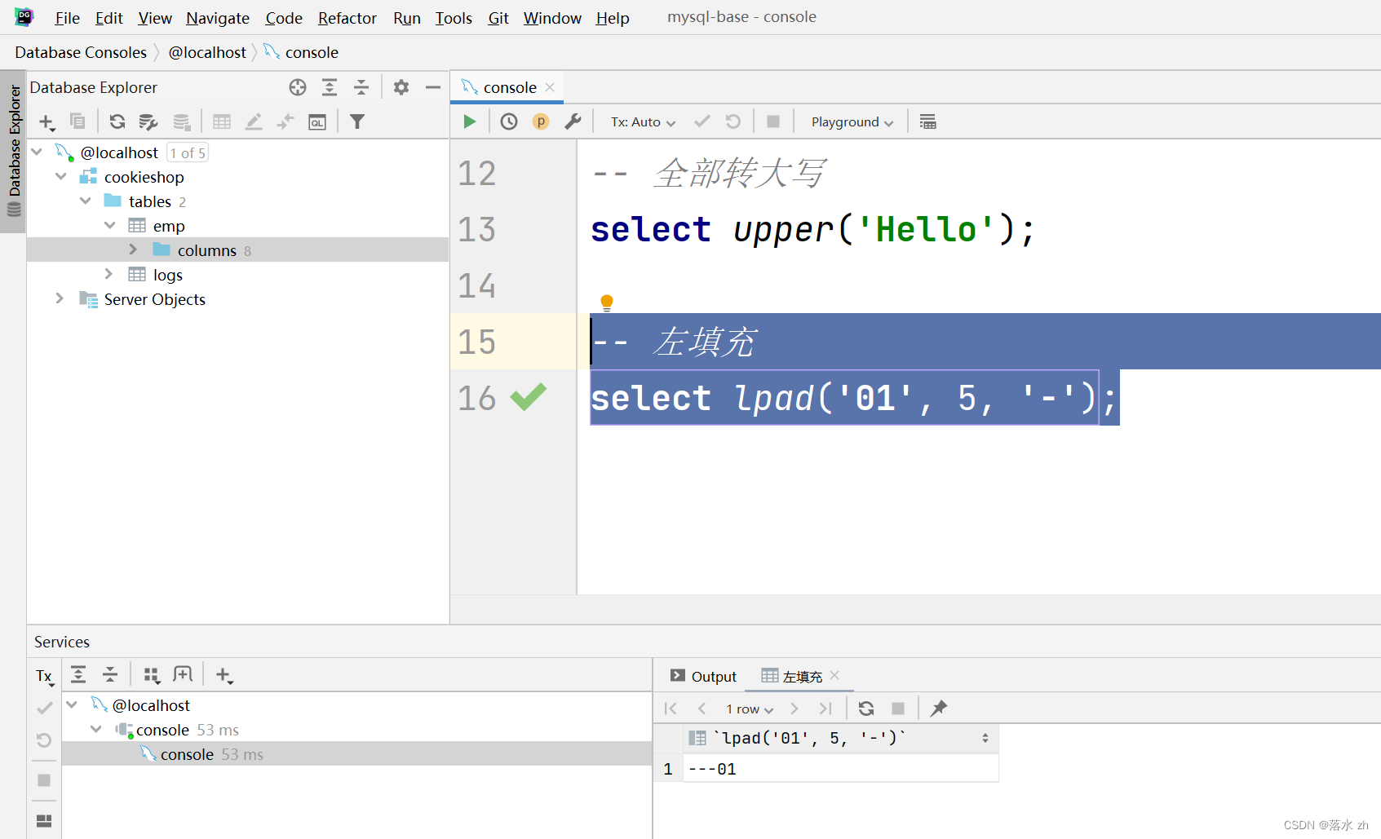Collapse the cookieshop schema node
This screenshot has height=839, width=1381.
coord(61,176)
